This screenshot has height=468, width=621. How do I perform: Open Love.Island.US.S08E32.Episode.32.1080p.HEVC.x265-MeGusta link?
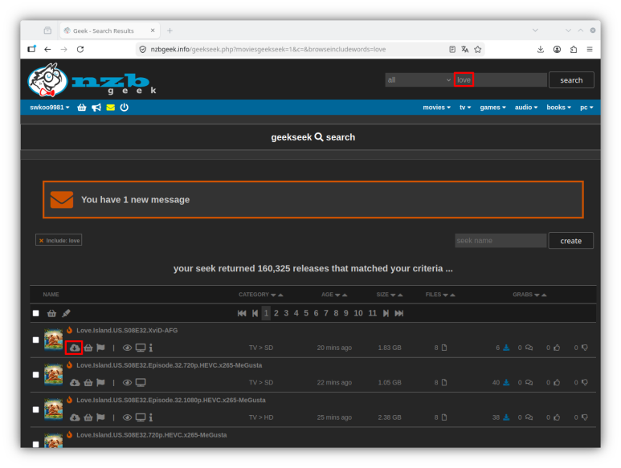171,400
